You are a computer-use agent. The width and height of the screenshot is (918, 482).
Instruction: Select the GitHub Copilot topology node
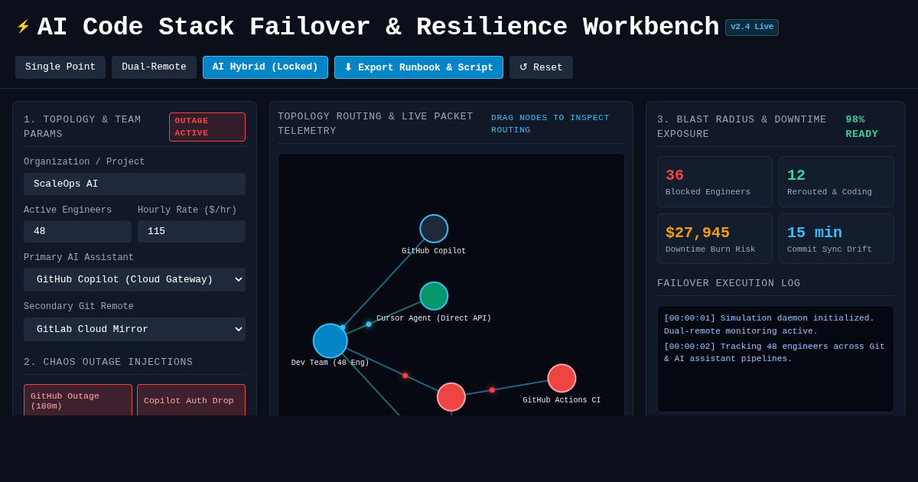(x=434, y=229)
